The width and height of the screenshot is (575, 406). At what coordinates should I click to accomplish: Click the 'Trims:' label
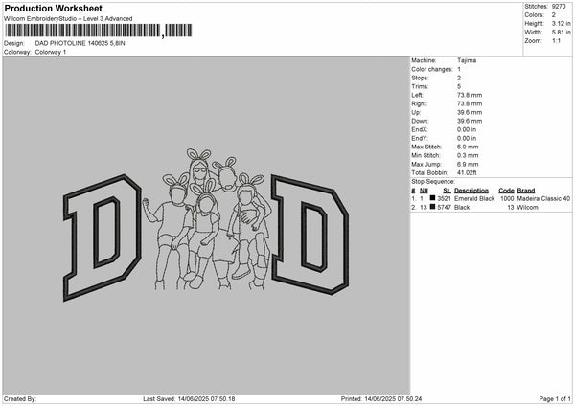[x=420, y=86]
